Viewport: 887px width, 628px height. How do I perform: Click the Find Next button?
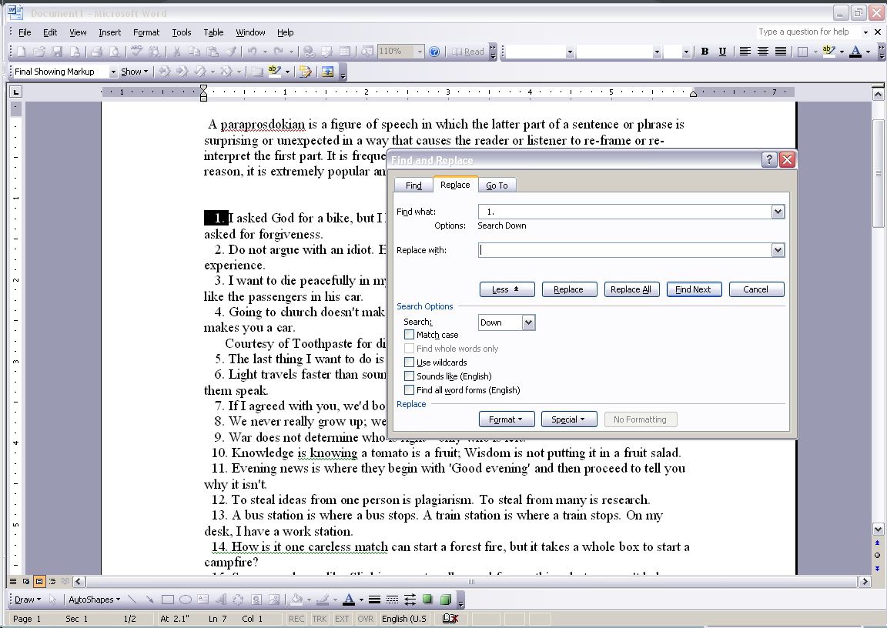[693, 289]
